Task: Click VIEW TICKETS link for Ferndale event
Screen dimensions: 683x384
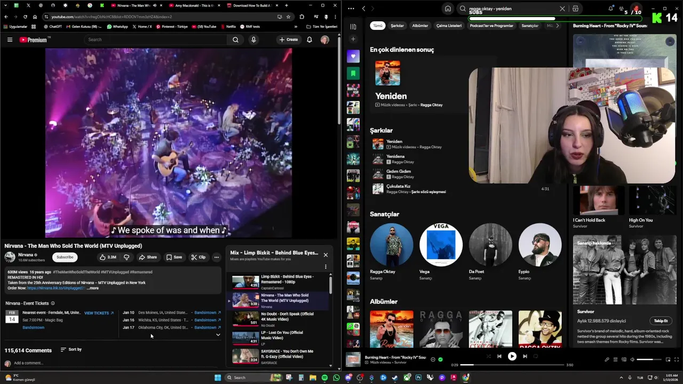Action: coord(99,313)
